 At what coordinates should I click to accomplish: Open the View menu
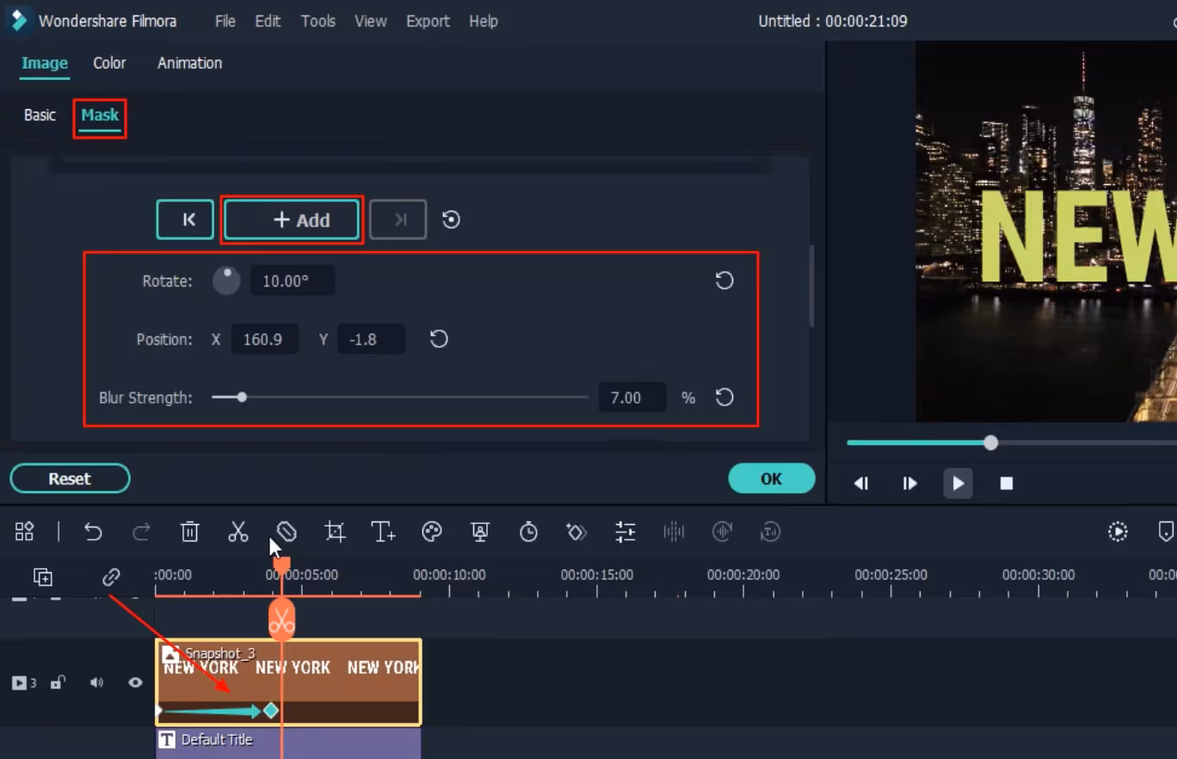(x=371, y=21)
